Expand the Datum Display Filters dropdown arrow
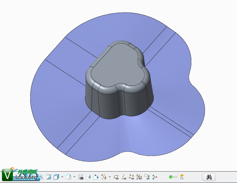Image resolution: width=237 pixels, height=183 pixels. pyautogui.click(x=110, y=177)
